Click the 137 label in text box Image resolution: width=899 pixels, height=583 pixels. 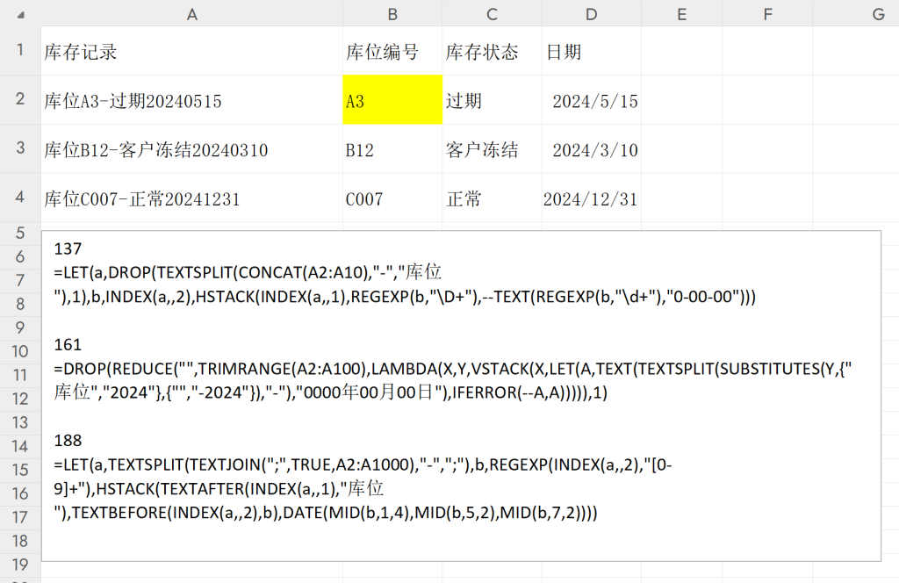pos(68,248)
